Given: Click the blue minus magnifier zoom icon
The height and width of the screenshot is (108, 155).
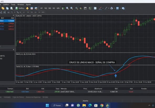Looking at the screenshot, I should pyautogui.click(x=68, y=8).
